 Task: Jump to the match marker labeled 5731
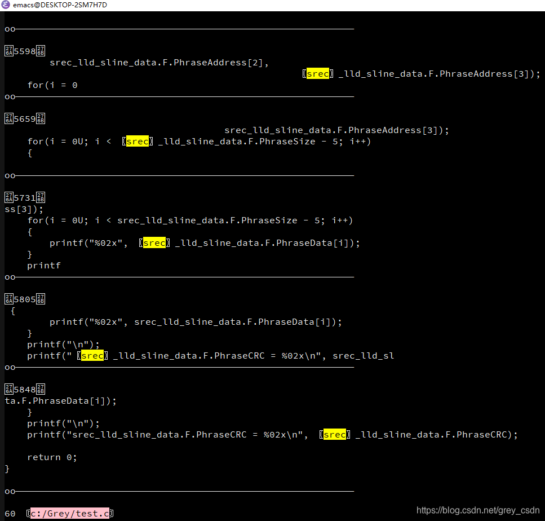24,197
